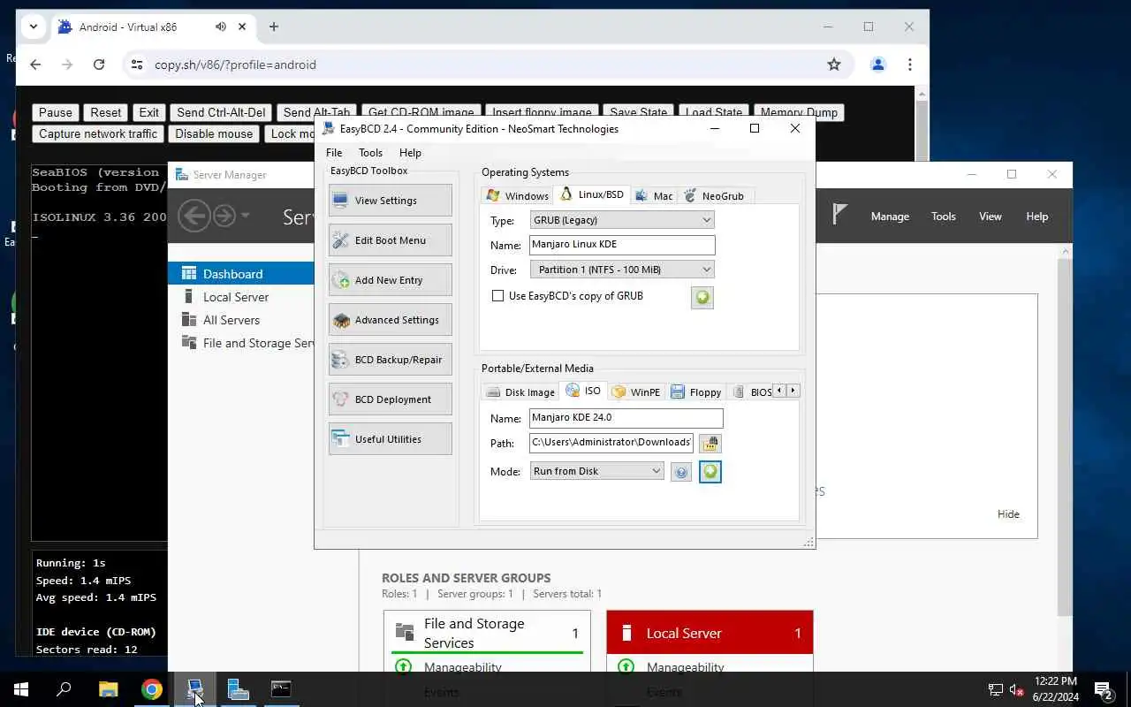Open BCD Backup/Repair section
The height and width of the screenshot is (707, 1131).
[390, 360]
